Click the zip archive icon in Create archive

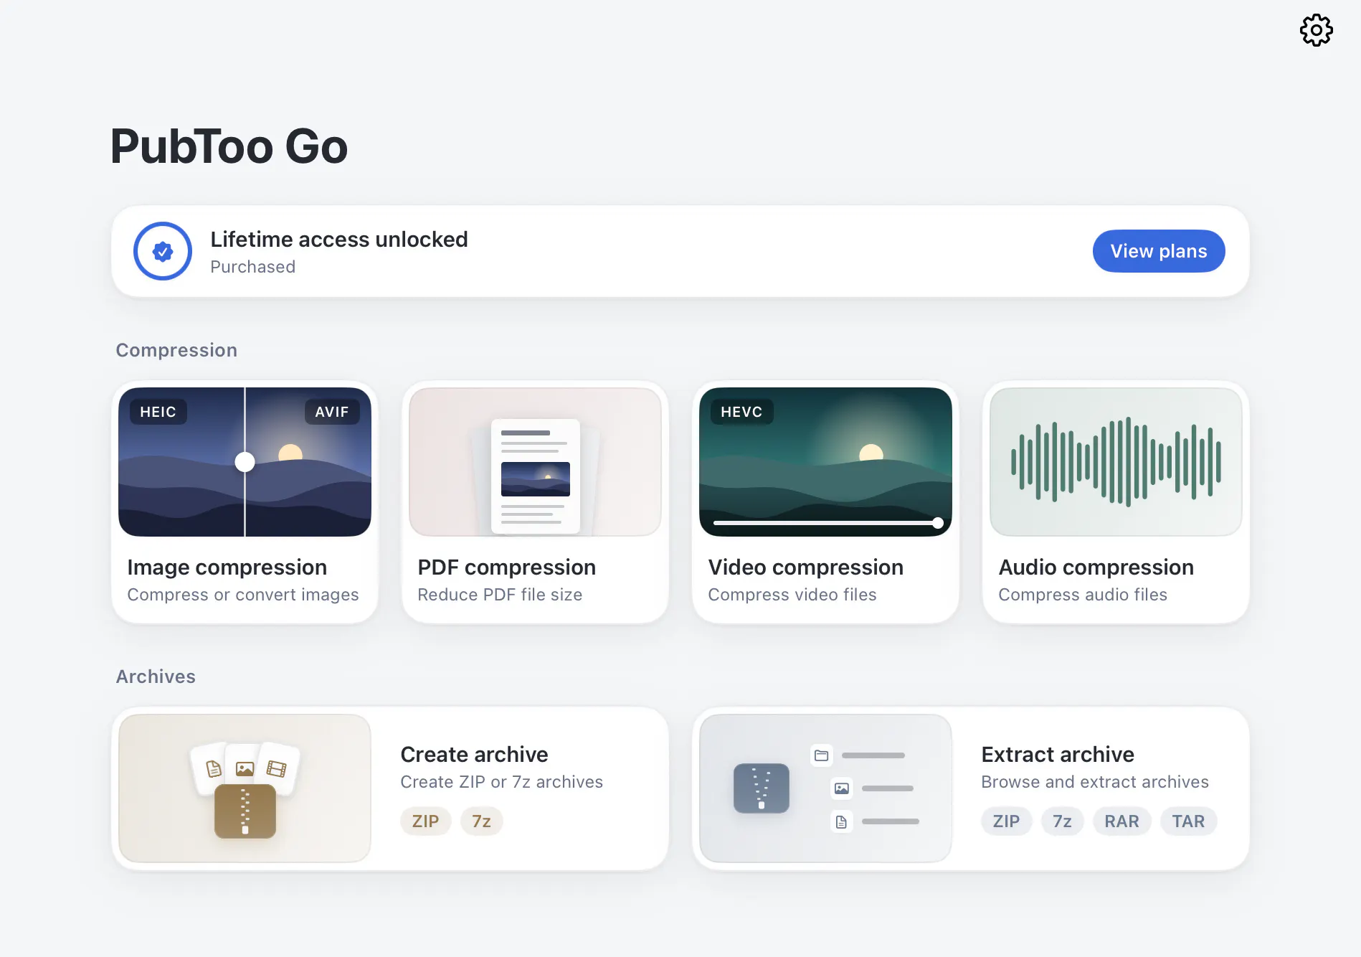coord(245,811)
